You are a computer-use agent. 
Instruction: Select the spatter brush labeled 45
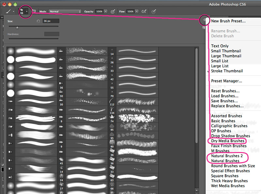click(83, 160)
